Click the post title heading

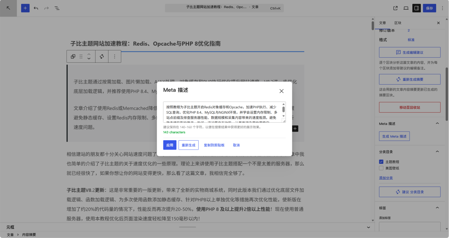145,44
